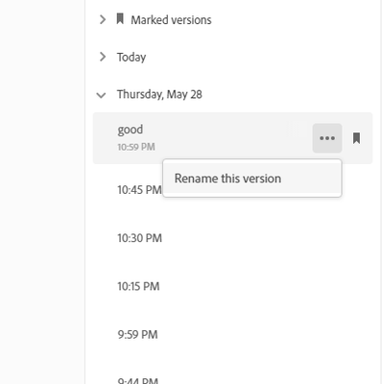Click the Today group label
The width and height of the screenshot is (382, 384).
[131, 58]
